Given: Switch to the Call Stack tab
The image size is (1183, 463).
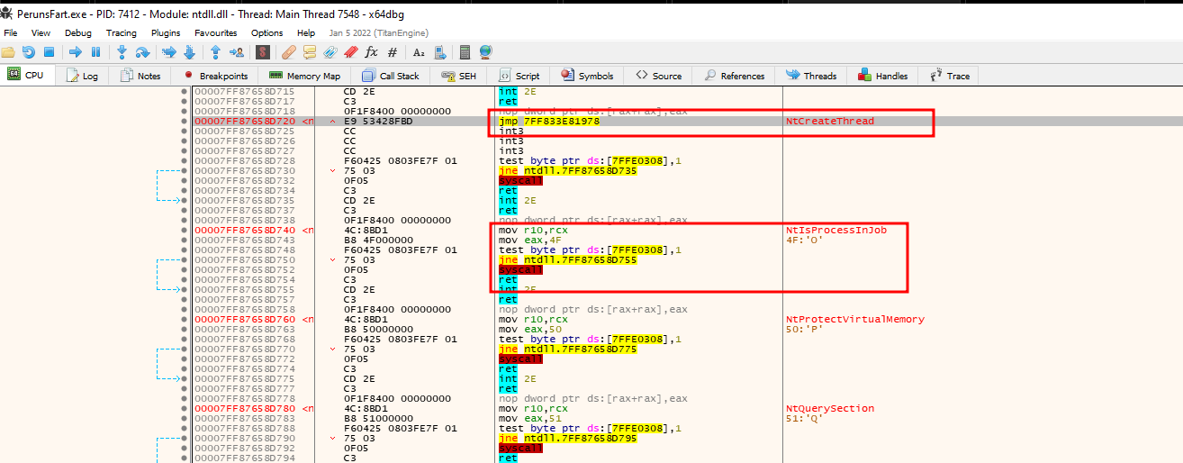Looking at the screenshot, I should (x=391, y=76).
